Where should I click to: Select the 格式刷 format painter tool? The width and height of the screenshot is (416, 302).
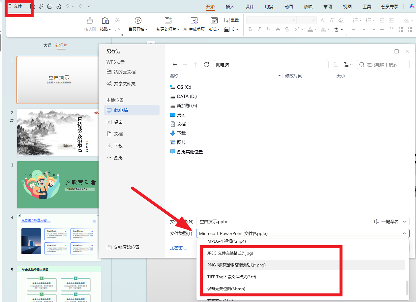90,25
